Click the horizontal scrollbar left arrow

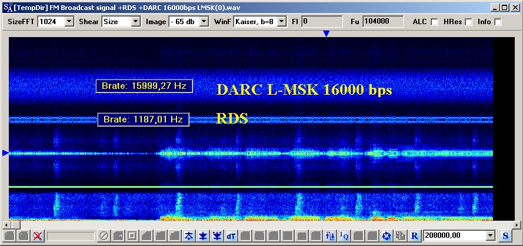(x=5, y=225)
